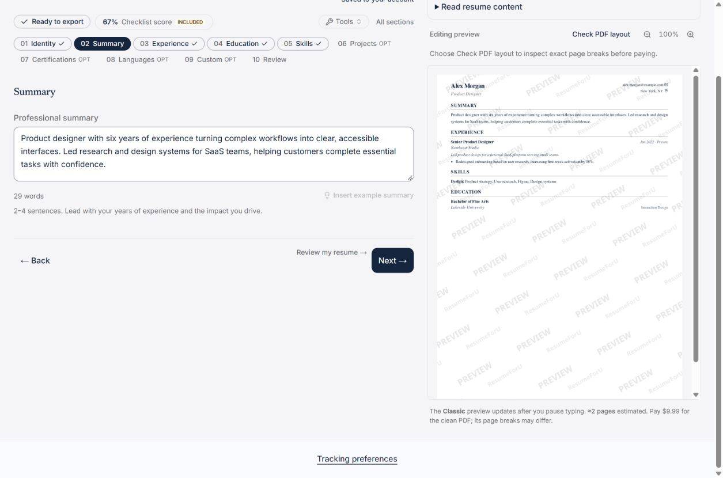Click the Ready to export badge

pyautogui.click(x=52, y=22)
